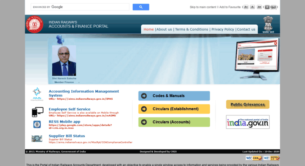Image resolution: width=305 pixels, height=166 pixels.
Task: Open Accounting Information Management System link
Action: [x=84, y=93]
